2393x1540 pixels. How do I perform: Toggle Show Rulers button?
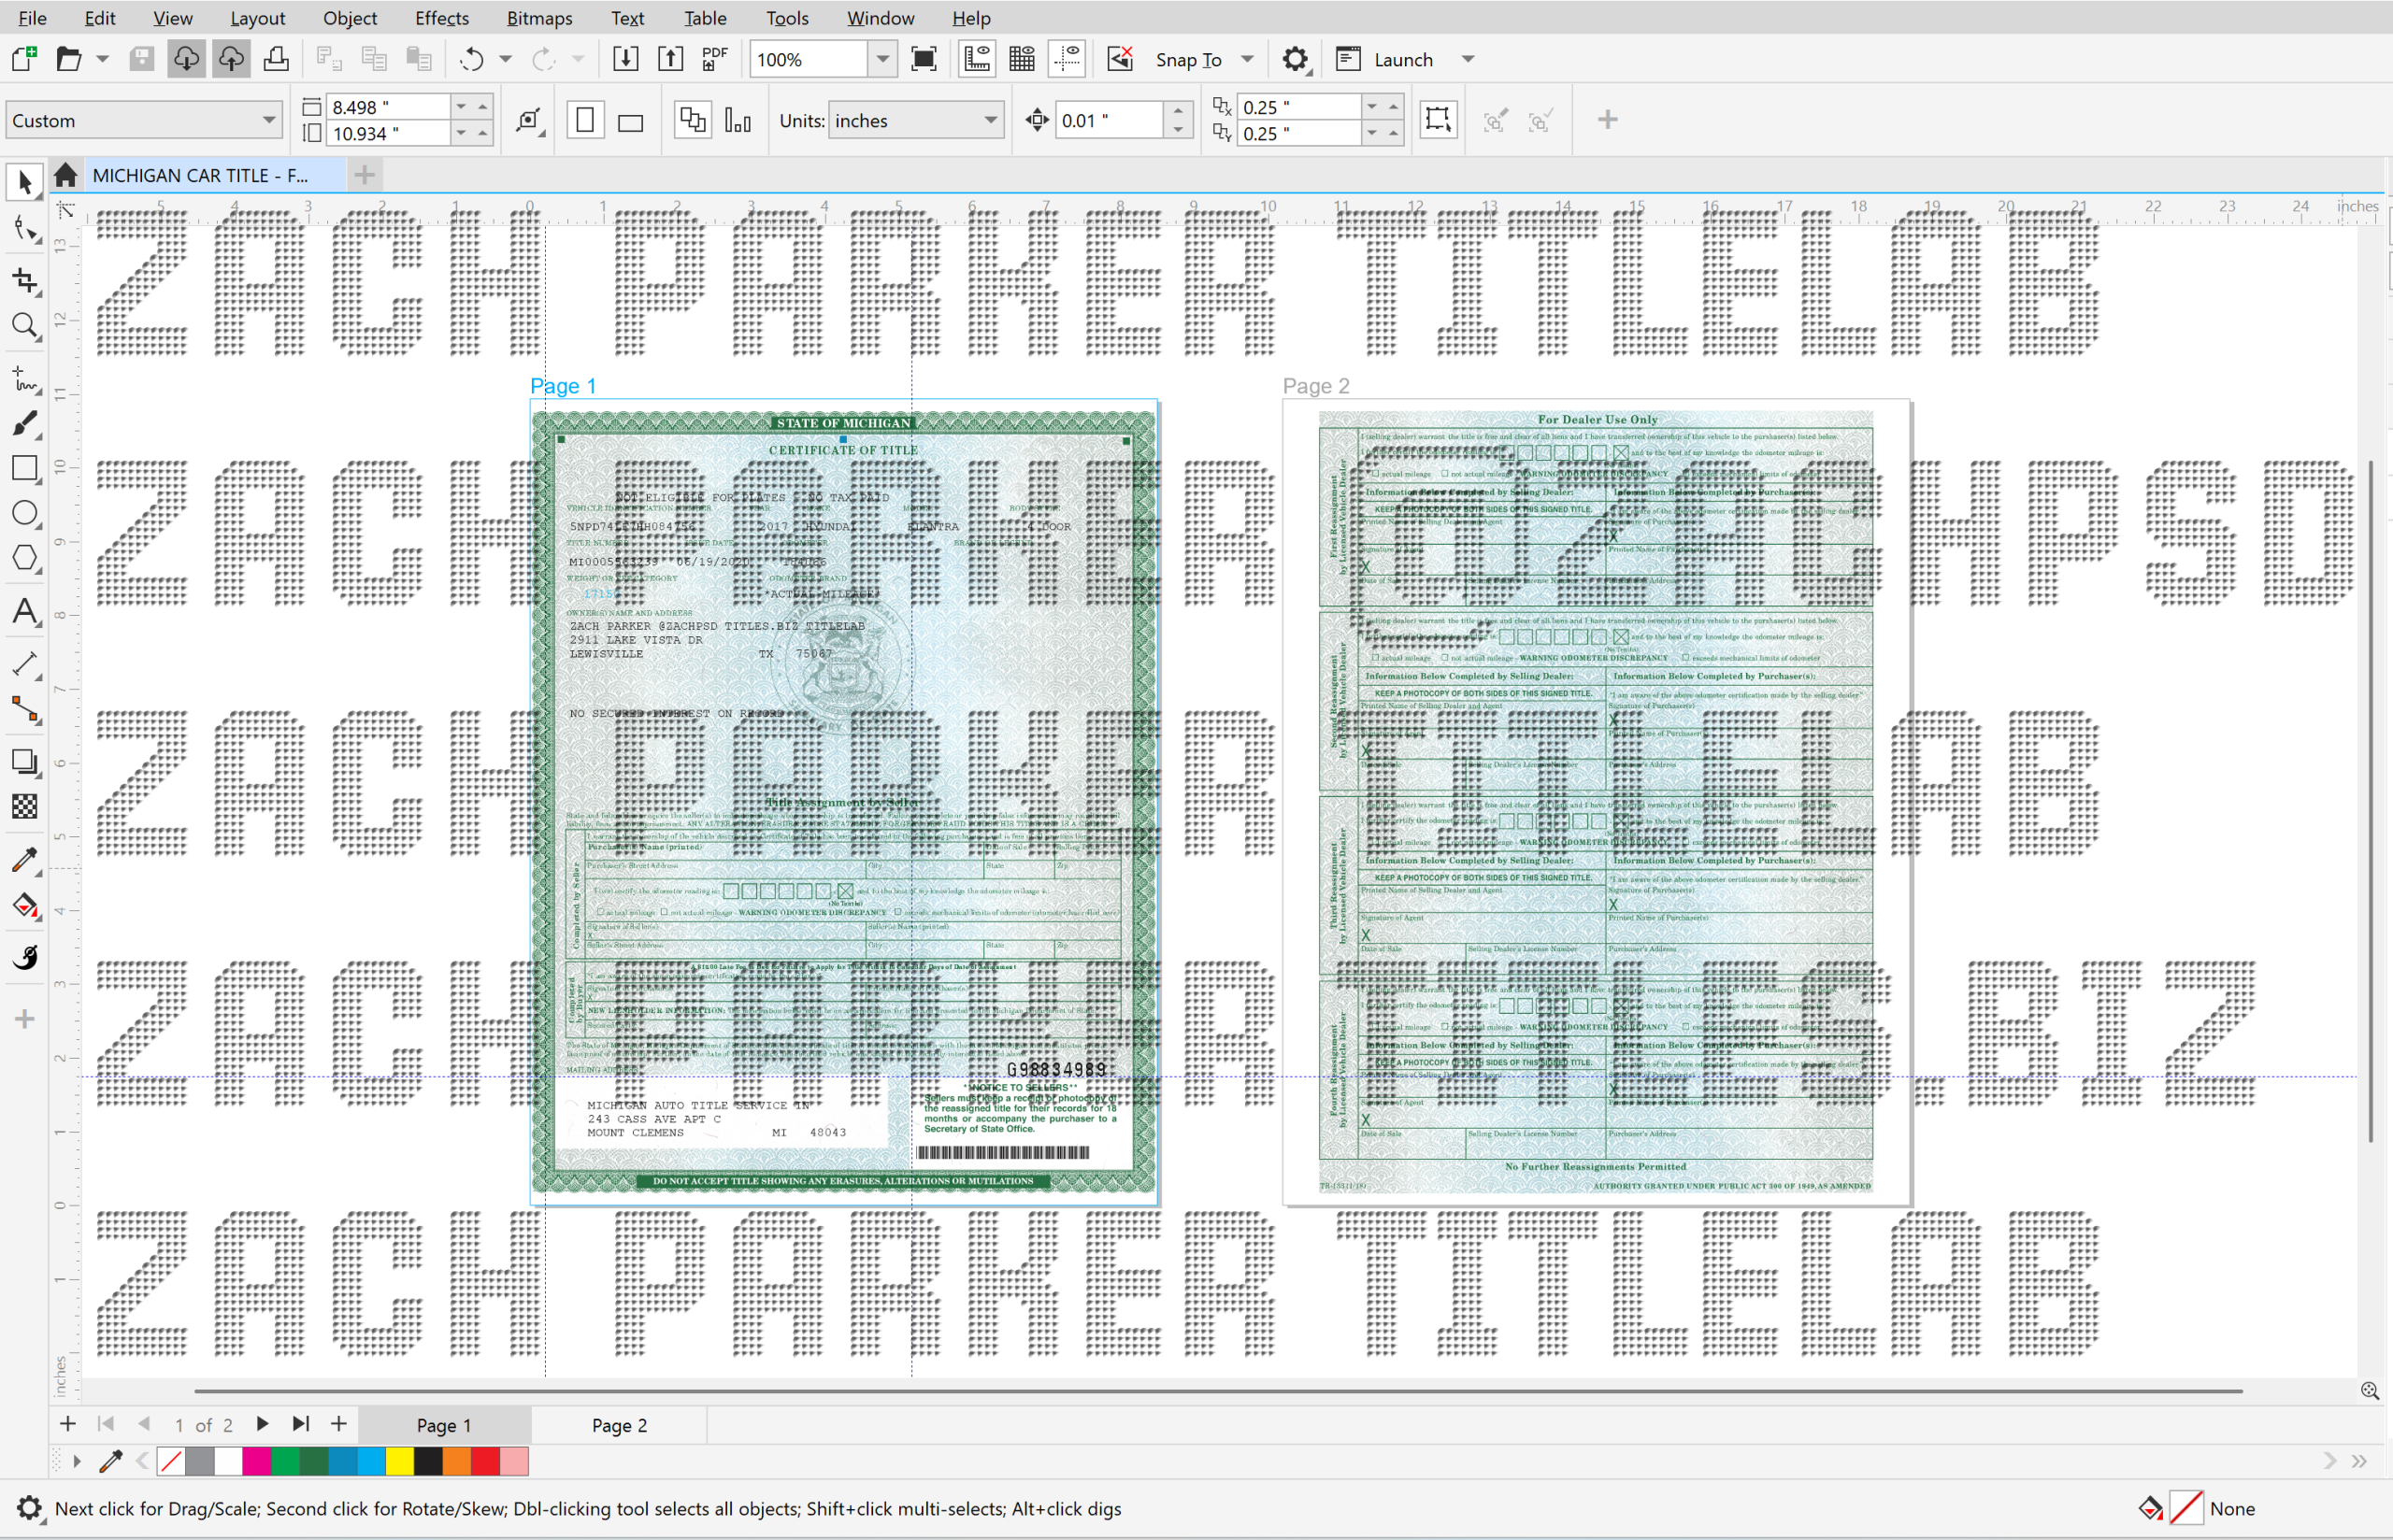977,59
